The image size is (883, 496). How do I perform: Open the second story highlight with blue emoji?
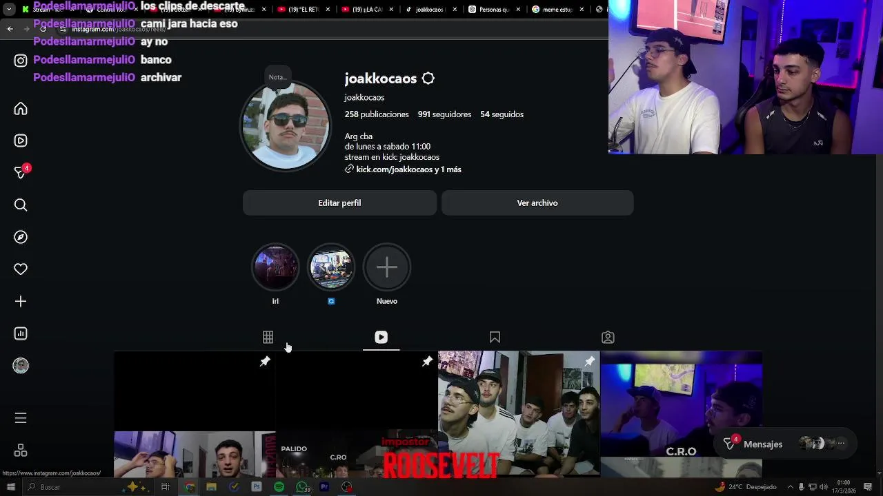(x=331, y=267)
